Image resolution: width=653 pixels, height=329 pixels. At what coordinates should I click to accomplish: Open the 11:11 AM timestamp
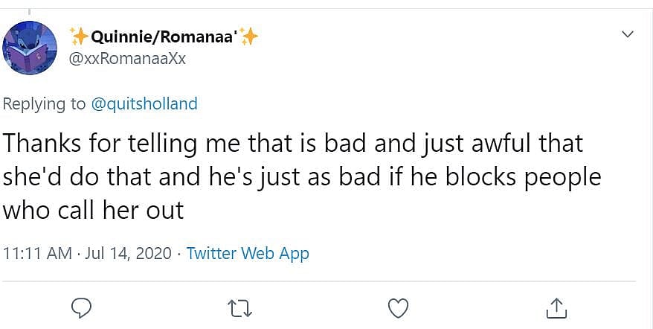(x=37, y=253)
